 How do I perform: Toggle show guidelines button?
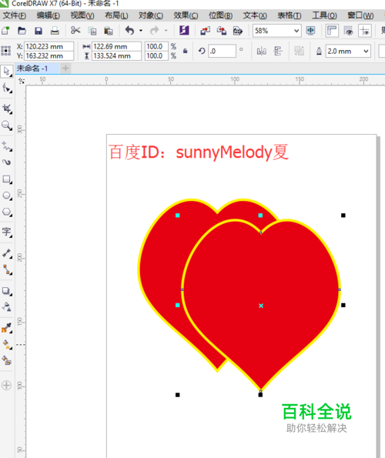[x=364, y=31]
